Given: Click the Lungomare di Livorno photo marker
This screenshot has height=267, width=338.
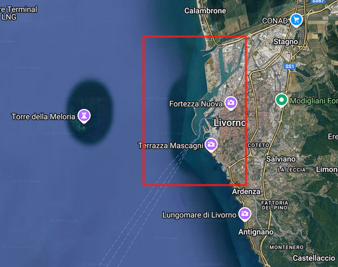Looking at the screenshot, I should [x=245, y=214].
